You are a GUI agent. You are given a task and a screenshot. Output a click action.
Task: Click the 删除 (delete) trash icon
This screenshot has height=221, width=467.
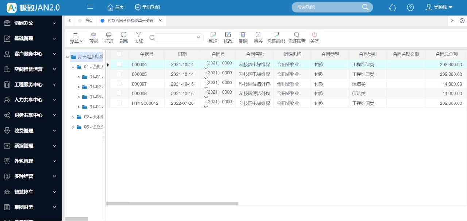(x=243, y=35)
